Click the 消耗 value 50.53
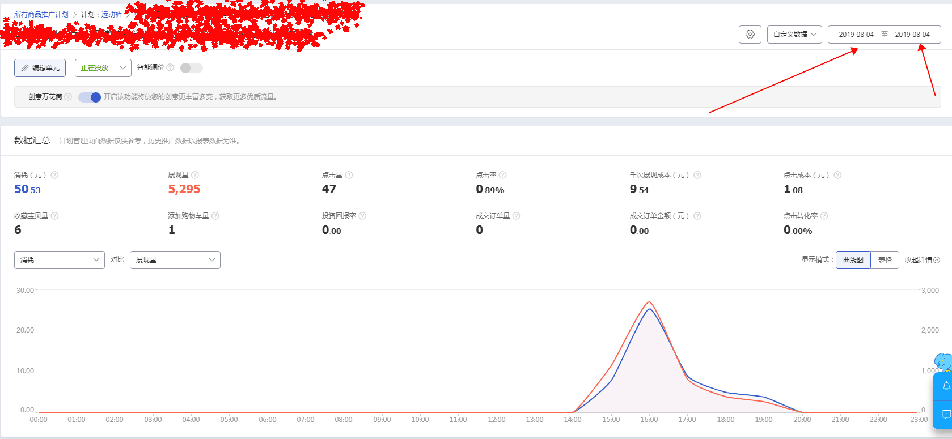The image size is (952, 439). click(28, 189)
